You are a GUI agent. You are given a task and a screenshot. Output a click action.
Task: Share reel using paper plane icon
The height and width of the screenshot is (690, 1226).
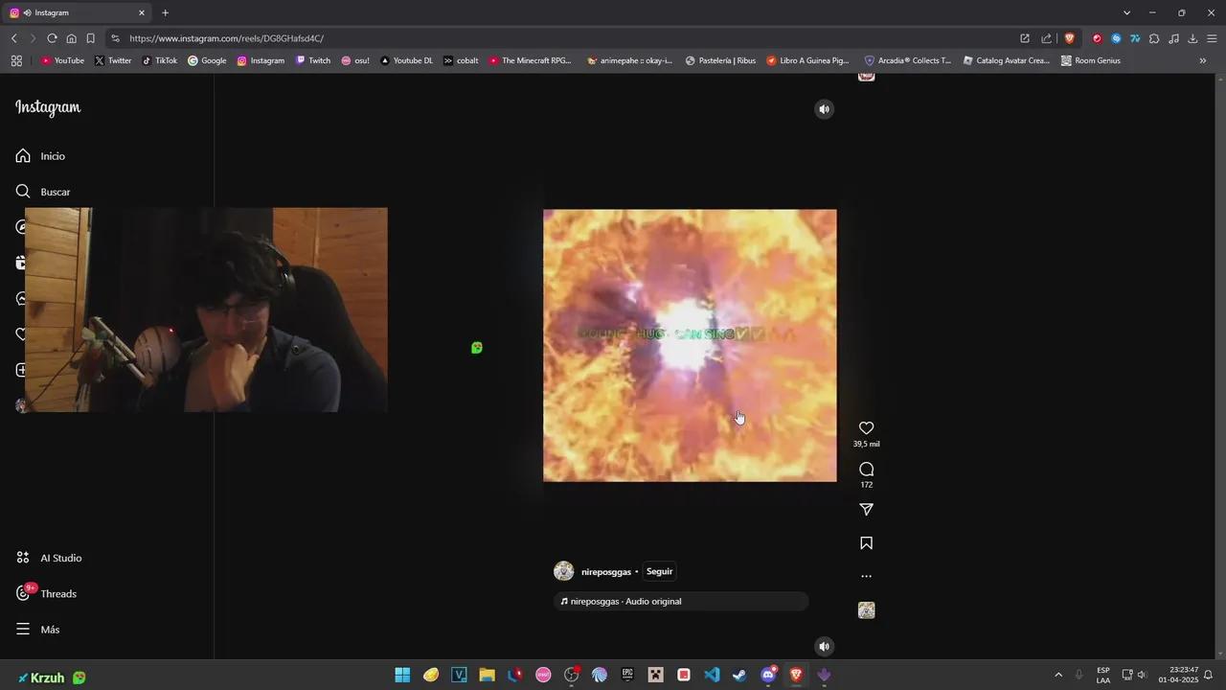coord(866,510)
